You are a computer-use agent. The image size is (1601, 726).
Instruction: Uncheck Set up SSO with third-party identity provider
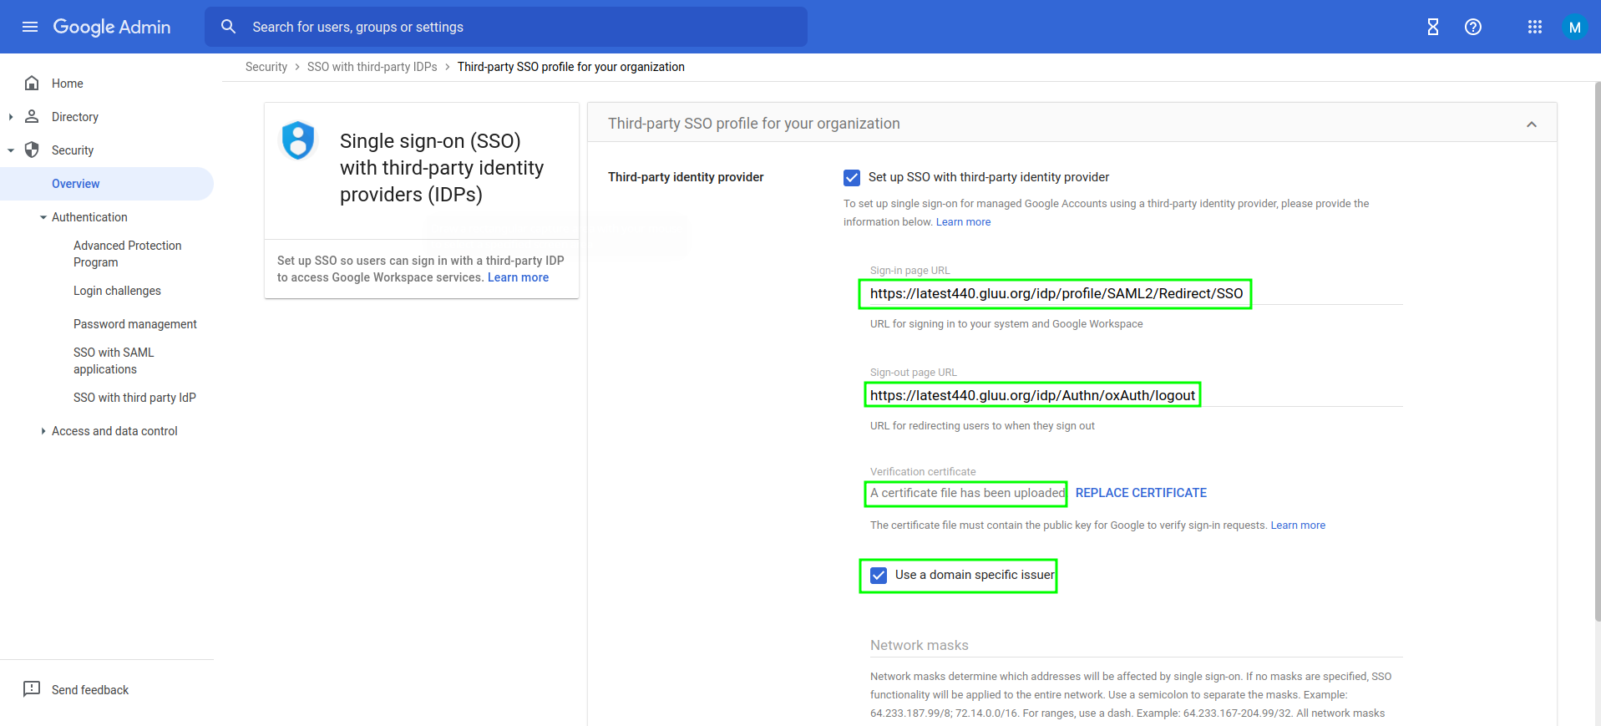(x=852, y=177)
